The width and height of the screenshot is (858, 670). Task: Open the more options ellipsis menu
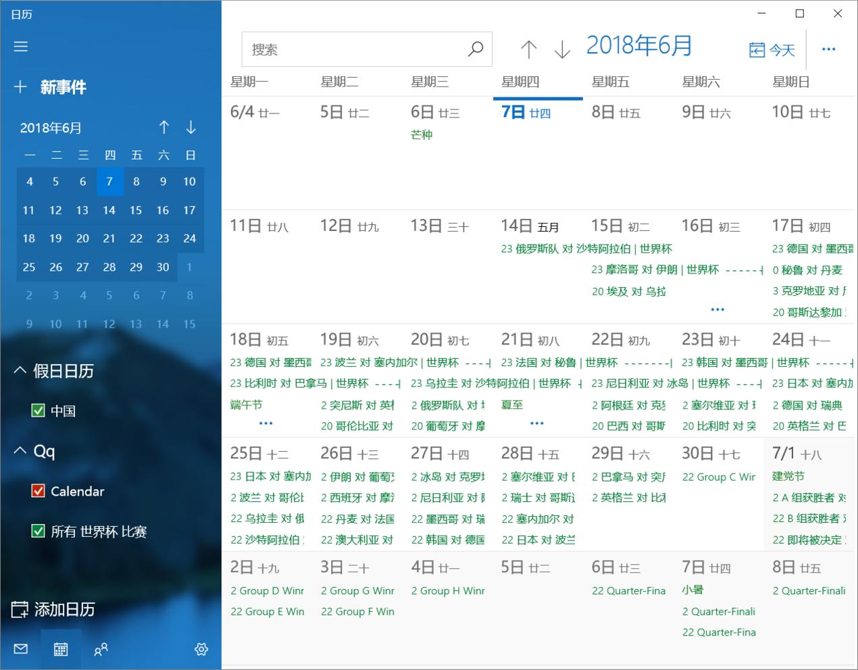(829, 49)
